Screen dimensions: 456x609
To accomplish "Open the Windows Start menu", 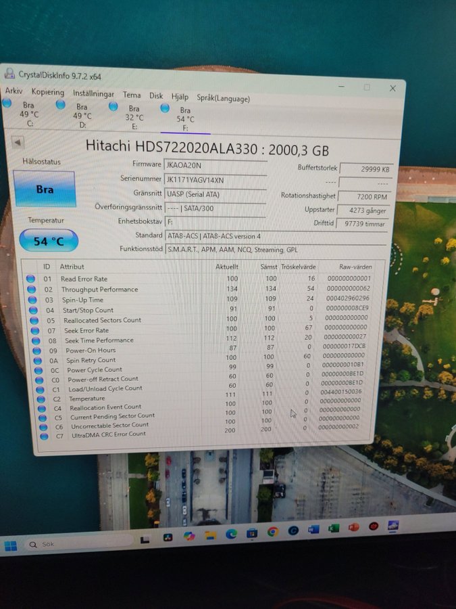I will [x=10, y=545].
